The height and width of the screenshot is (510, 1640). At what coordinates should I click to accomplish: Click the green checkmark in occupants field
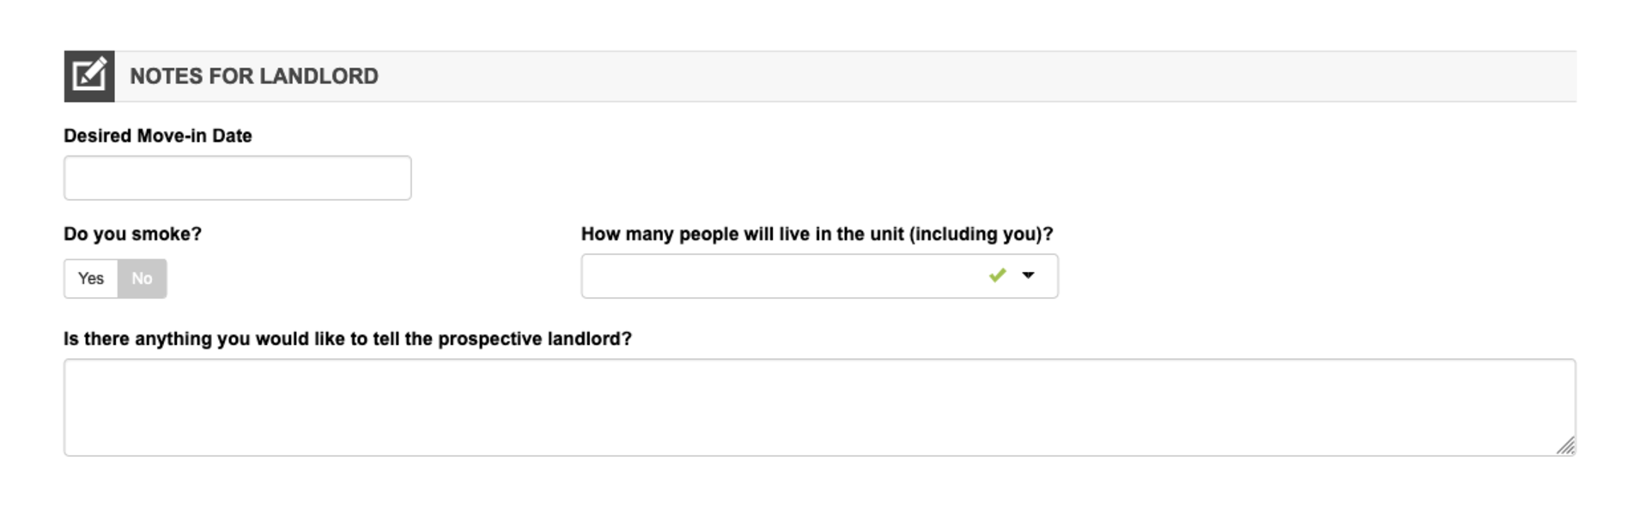[x=997, y=276]
